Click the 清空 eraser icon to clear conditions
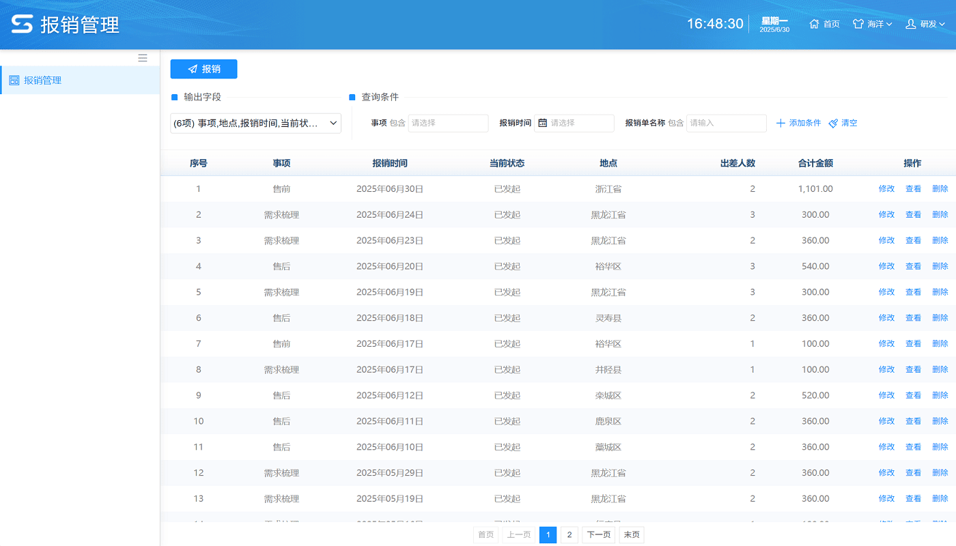Image resolution: width=956 pixels, height=546 pixels. pos(832,123)
